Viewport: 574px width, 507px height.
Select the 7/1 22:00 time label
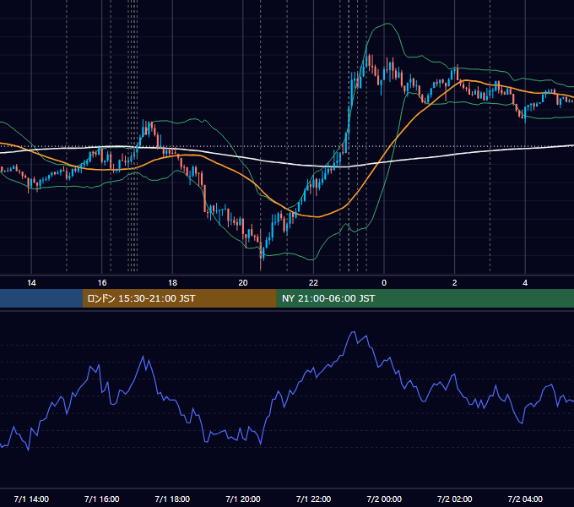pos(313,499)
